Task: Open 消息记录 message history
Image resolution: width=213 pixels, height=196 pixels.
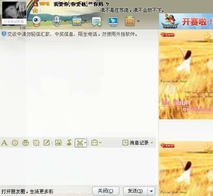Action: point(135,143)
